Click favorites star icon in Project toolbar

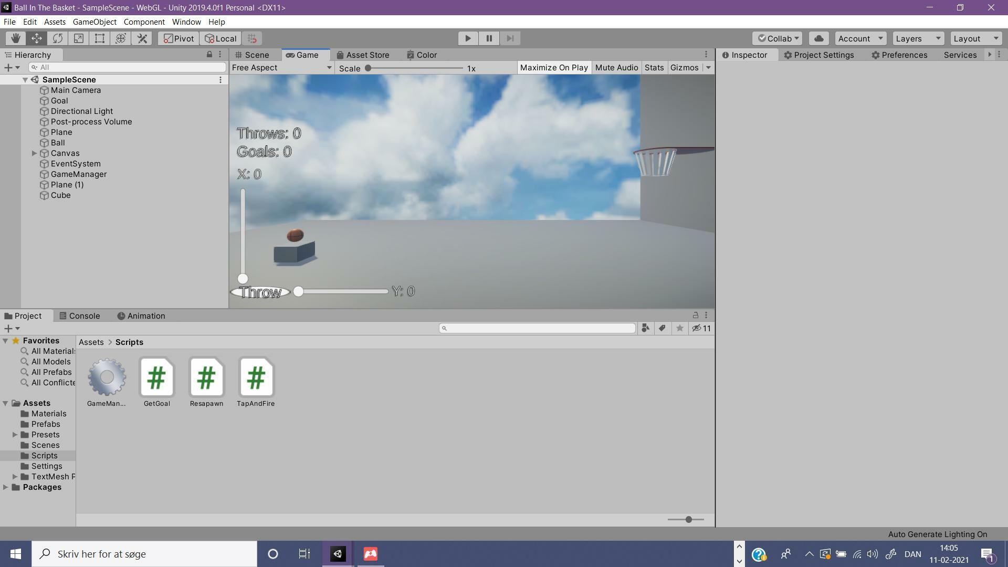(x=679, y=328)
